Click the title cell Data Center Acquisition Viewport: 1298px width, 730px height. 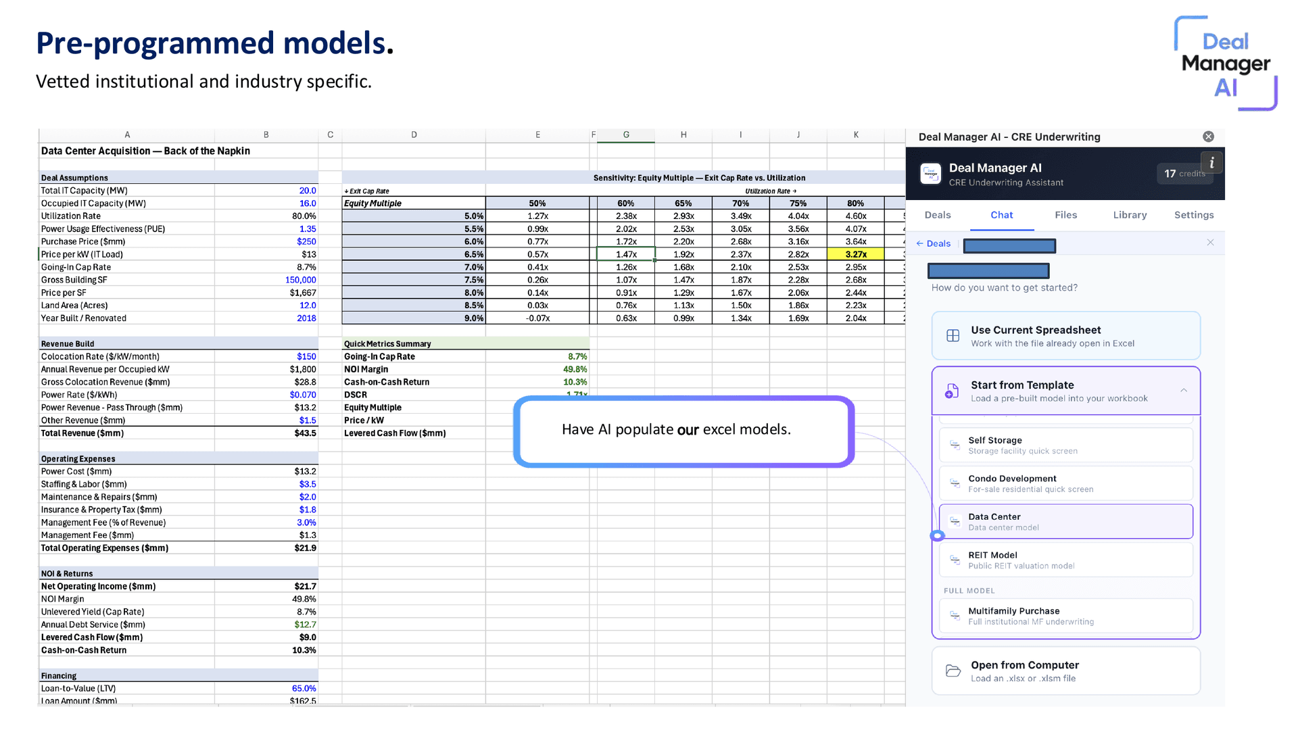tap(145, 151)
